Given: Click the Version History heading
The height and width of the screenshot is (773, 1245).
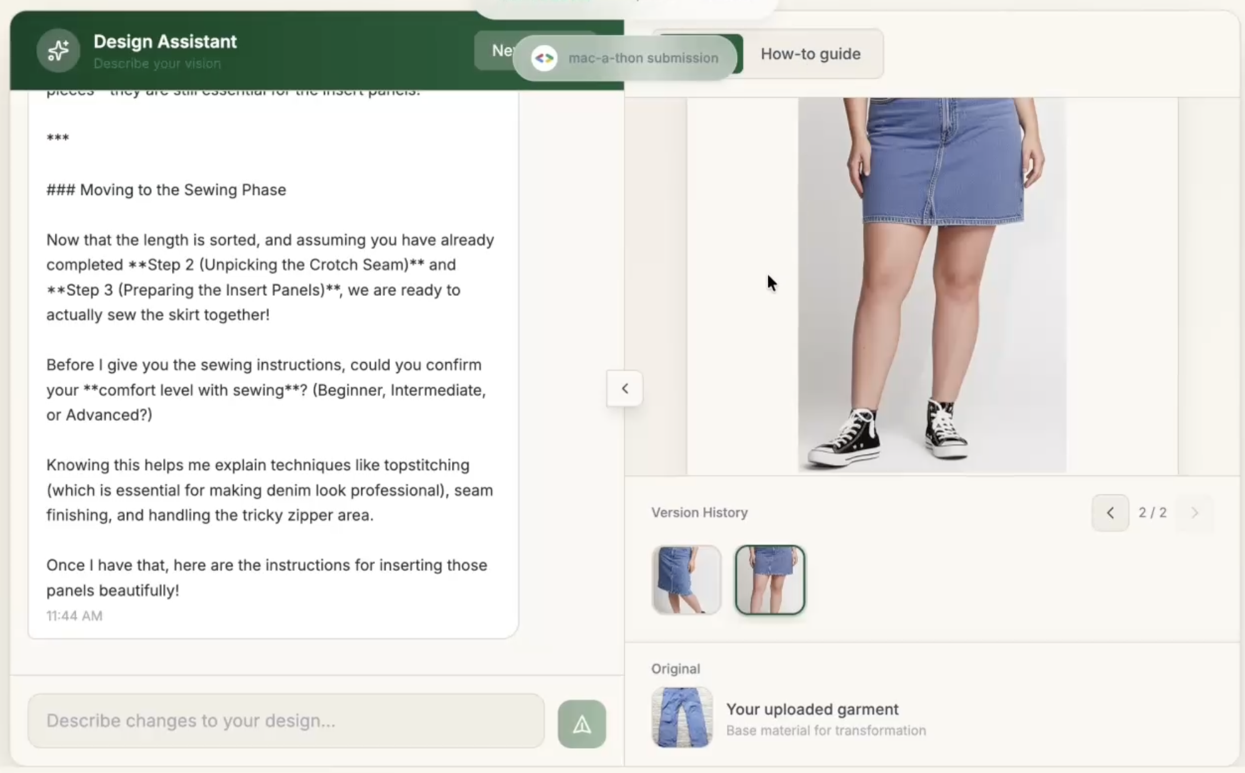Looking at the screenshot, I should tap(699, 513).
